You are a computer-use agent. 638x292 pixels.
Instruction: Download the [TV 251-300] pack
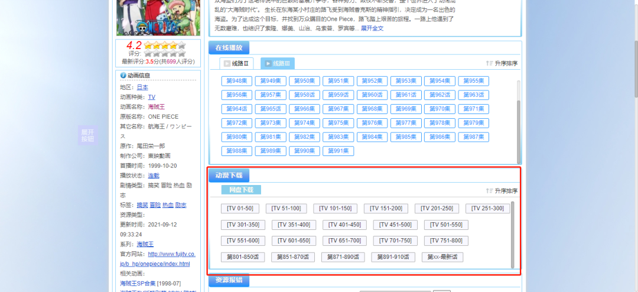point(487,209)
